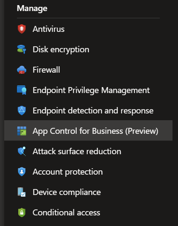This screenshot has height=226, width=178.
Task: Select App Control for Business (Preview)
Action: pyautogui.click(x=89, y=130)
